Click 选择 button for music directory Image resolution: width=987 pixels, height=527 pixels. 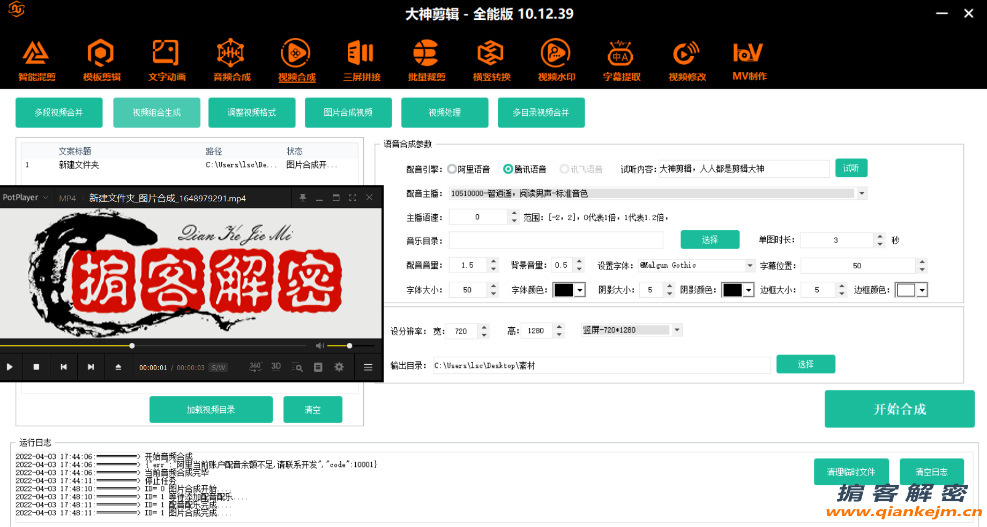point(710,239)
